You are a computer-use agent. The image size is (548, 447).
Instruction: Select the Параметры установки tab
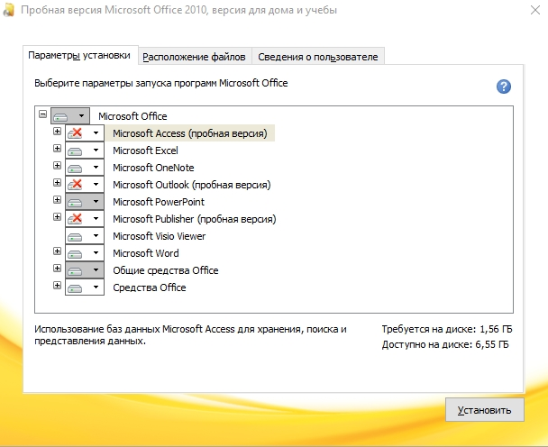click(x=79, y=55)
